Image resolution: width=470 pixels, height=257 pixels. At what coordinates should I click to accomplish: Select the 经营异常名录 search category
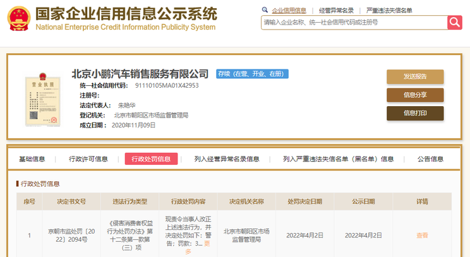(336, 11)
